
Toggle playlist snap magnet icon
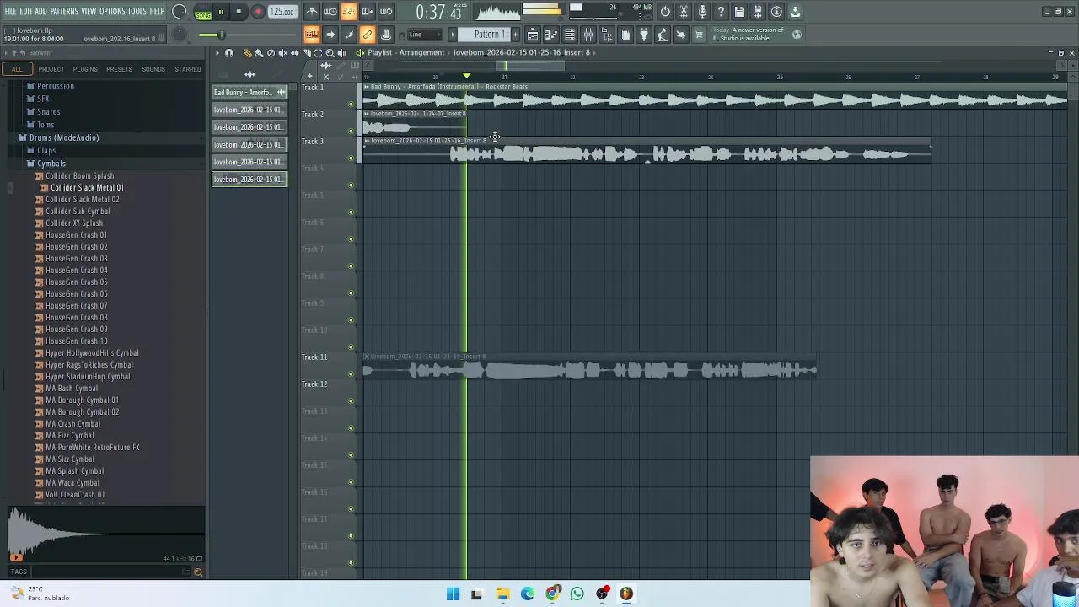[228, 53]
